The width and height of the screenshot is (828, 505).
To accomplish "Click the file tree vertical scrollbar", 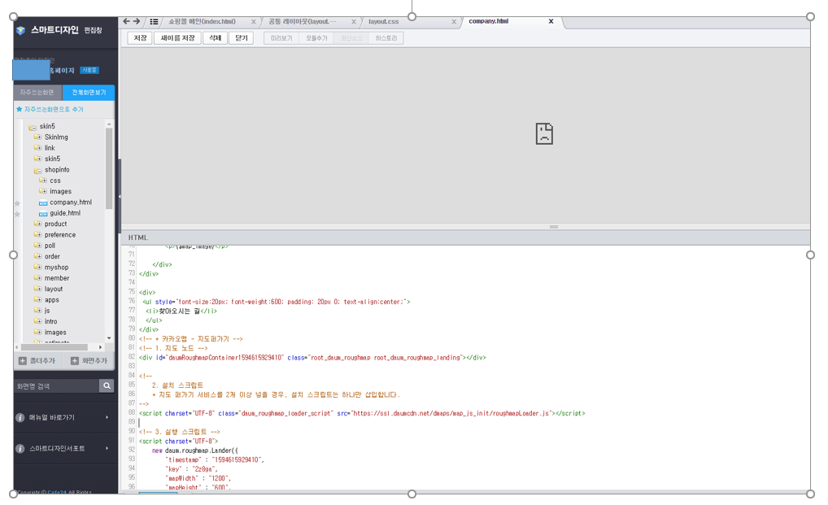I will 109,168.
